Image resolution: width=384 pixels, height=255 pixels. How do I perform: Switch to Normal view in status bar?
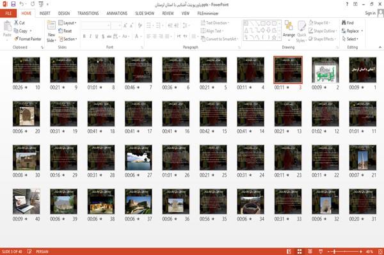coord(289,252)
